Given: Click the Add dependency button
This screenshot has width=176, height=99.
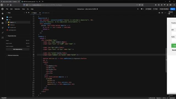Looking at the screenshot, I should pyautogui.click(x=18, y=49).
